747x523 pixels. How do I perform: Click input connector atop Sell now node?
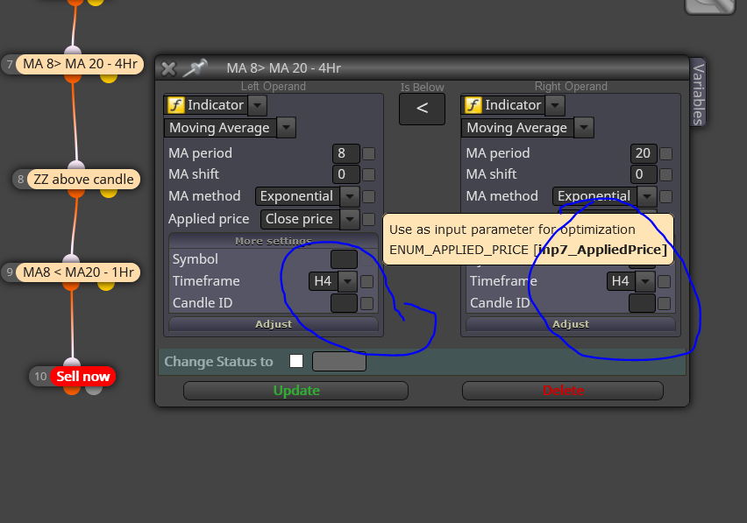72,362
